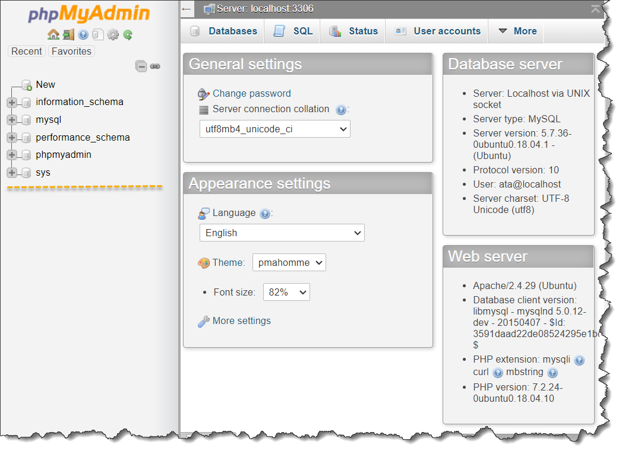Open the Font size 82% dropdown

point(286,293)
